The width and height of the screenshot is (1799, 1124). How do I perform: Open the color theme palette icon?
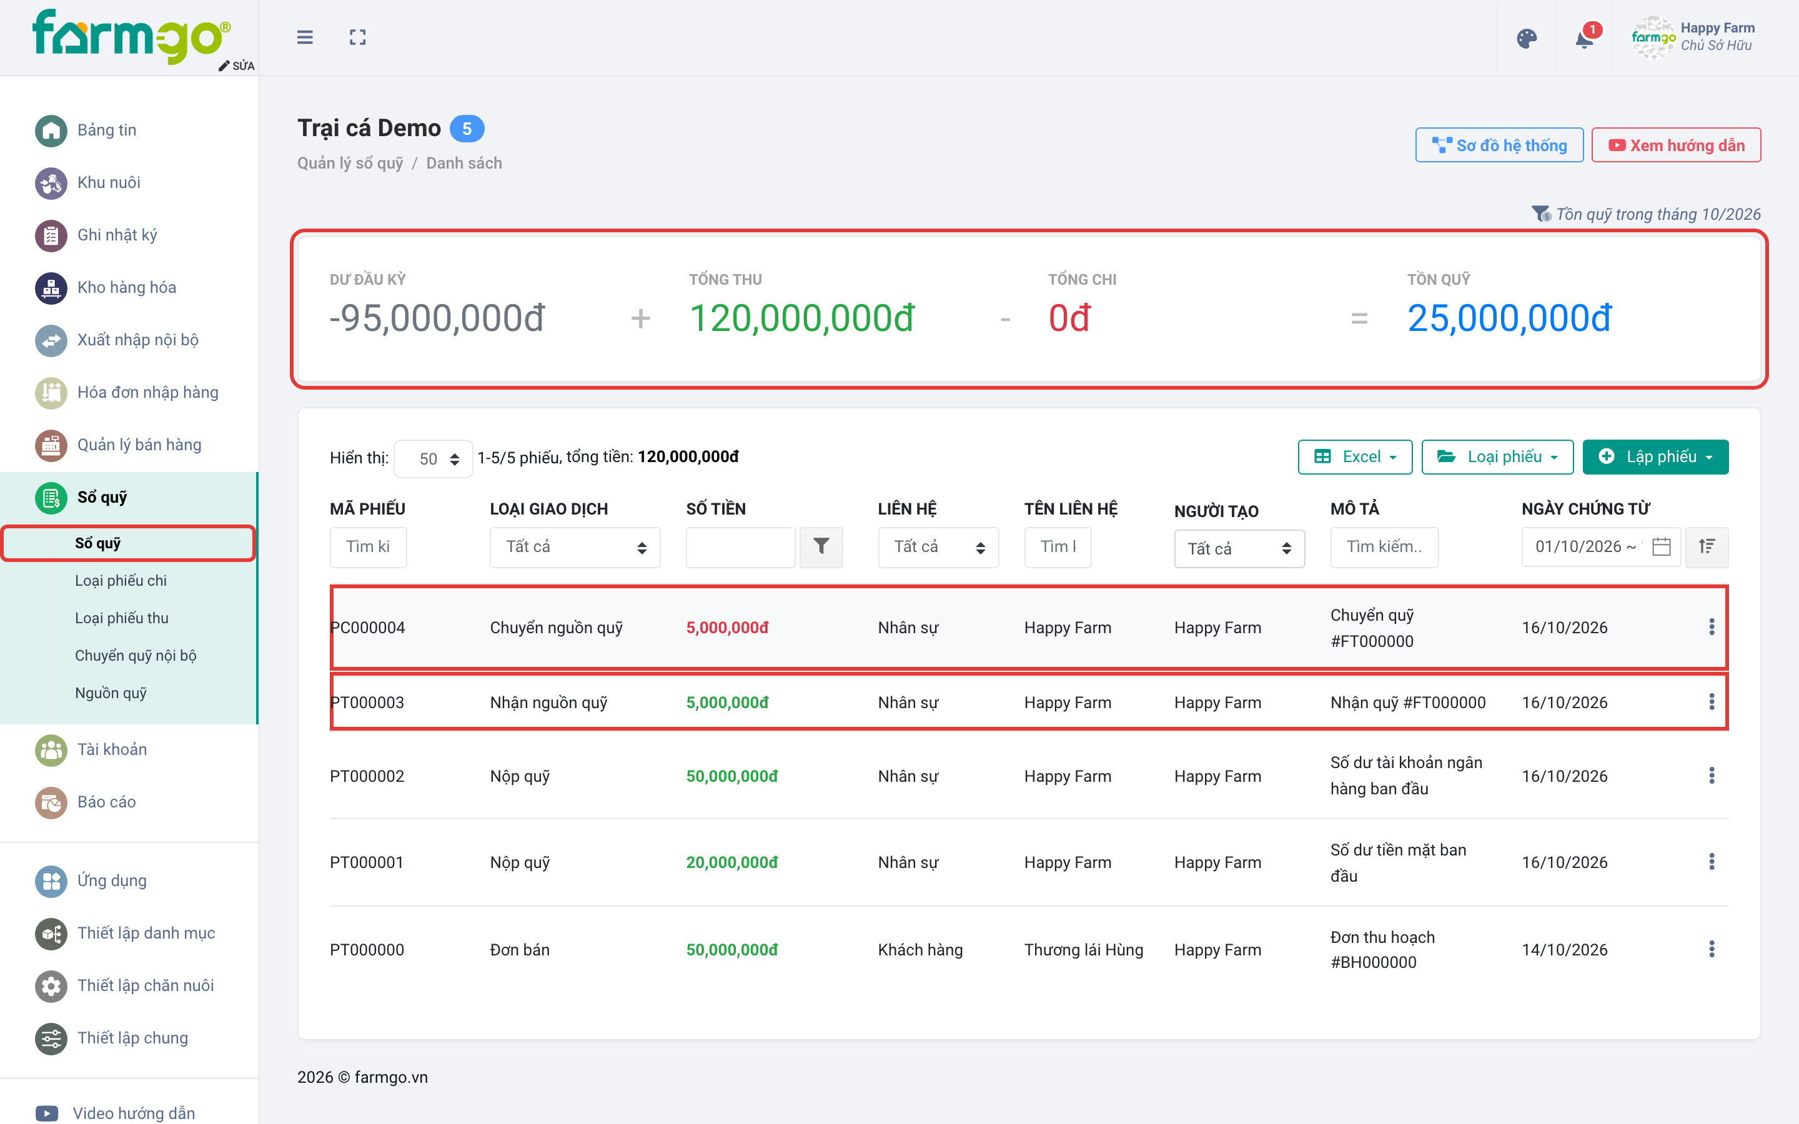coord(1526,39)
